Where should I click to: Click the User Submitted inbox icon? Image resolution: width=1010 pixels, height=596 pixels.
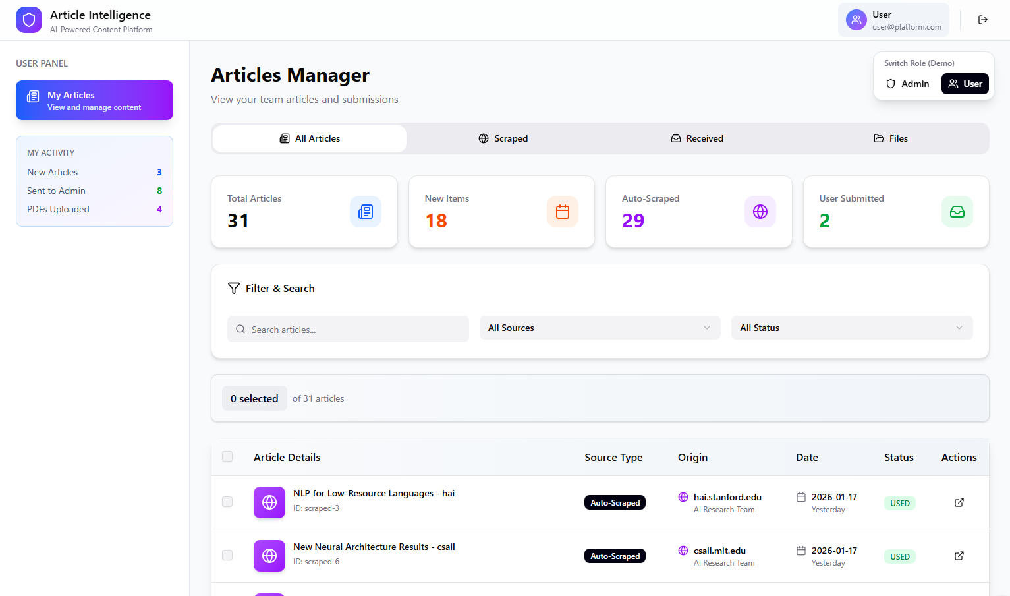(957, 212)
